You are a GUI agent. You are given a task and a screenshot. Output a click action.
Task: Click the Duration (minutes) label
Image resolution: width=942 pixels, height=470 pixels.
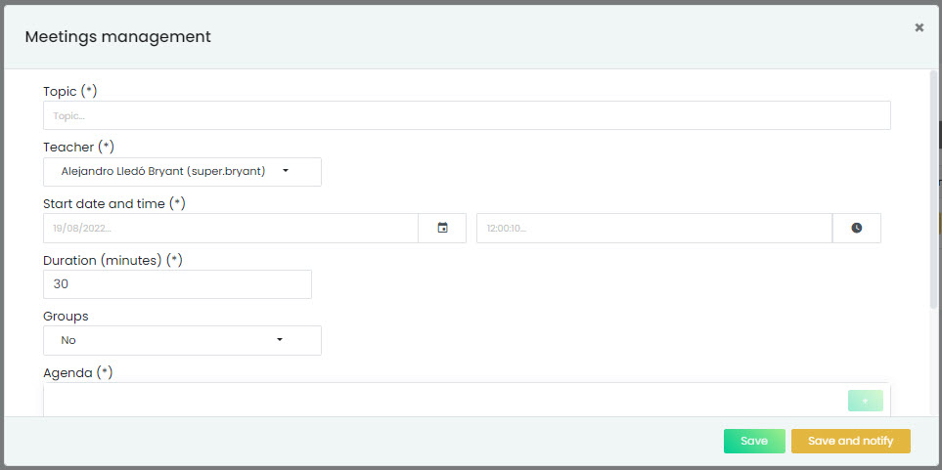(112, 260)
